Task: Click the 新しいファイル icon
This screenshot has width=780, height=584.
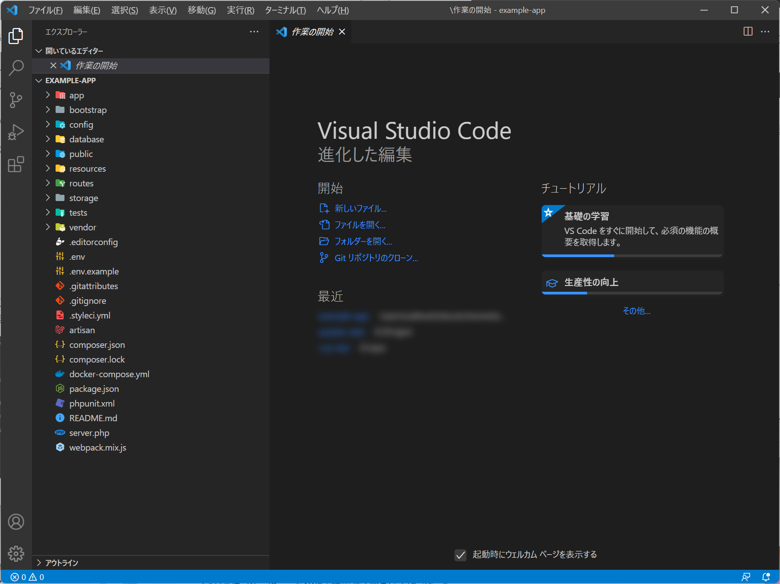Action: pos(324,208)
